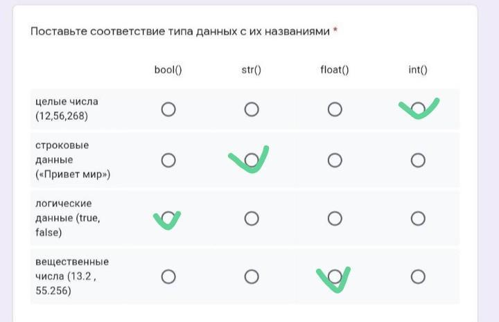Select float() for логические данные row
This screenshot has width=499, height=322.
pyautogui.click(x=335, y=218)
